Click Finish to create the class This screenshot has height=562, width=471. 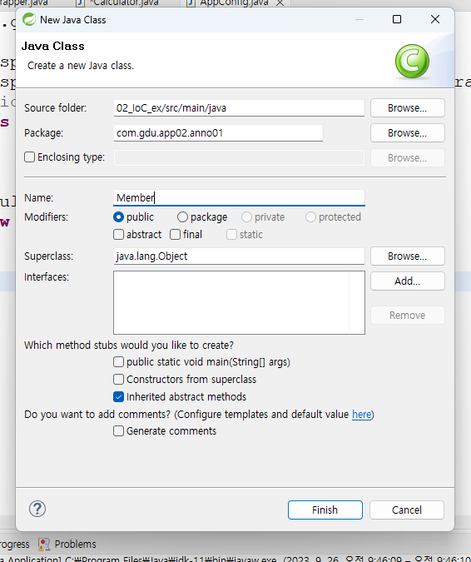pos(325,510)
